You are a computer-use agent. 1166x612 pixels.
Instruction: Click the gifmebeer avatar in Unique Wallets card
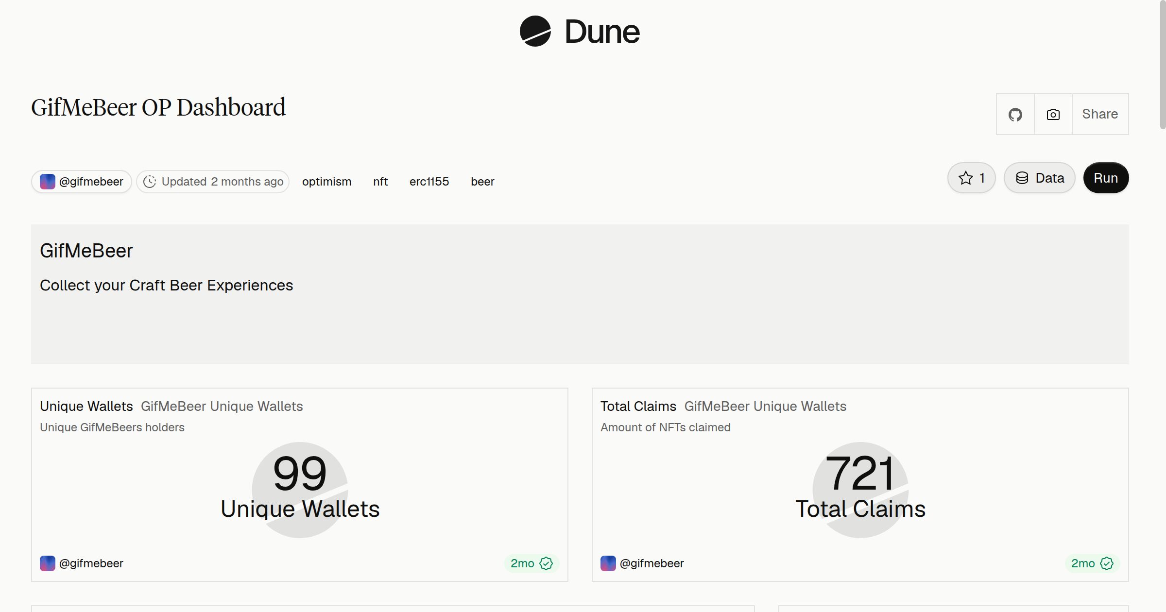[x=48, y=563]
